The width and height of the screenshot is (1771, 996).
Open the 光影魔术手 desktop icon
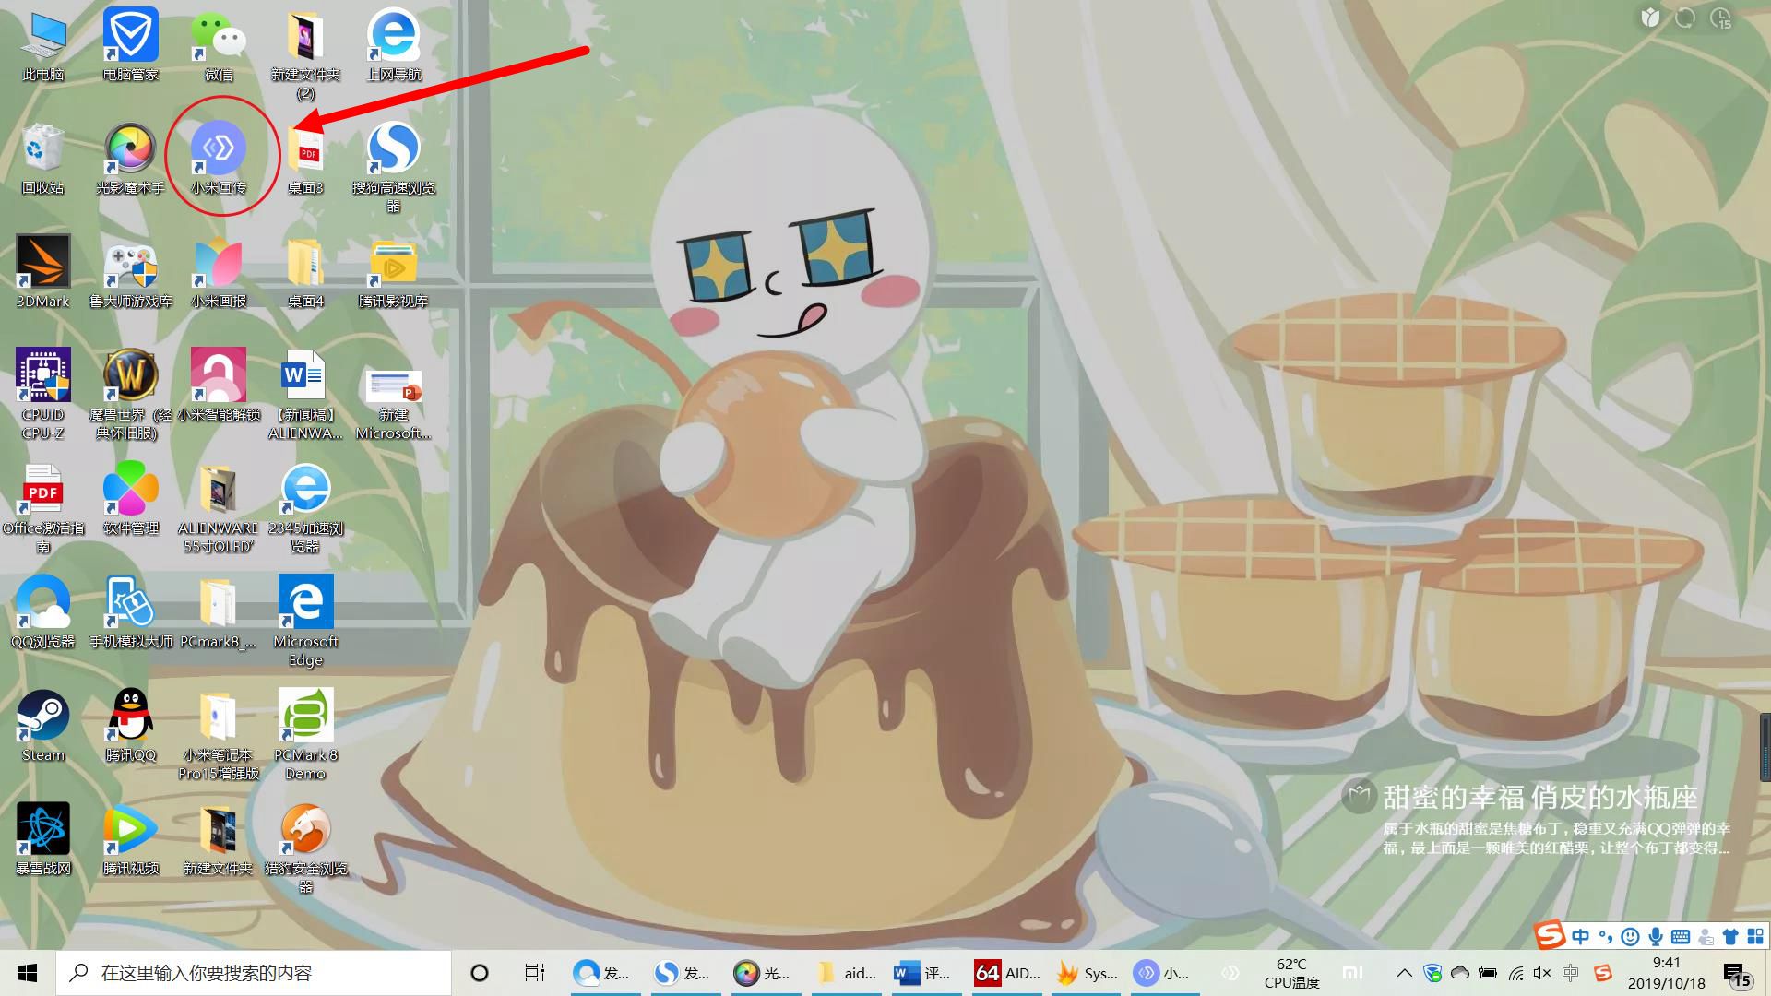pyautogui.click(x=130, y=148)
